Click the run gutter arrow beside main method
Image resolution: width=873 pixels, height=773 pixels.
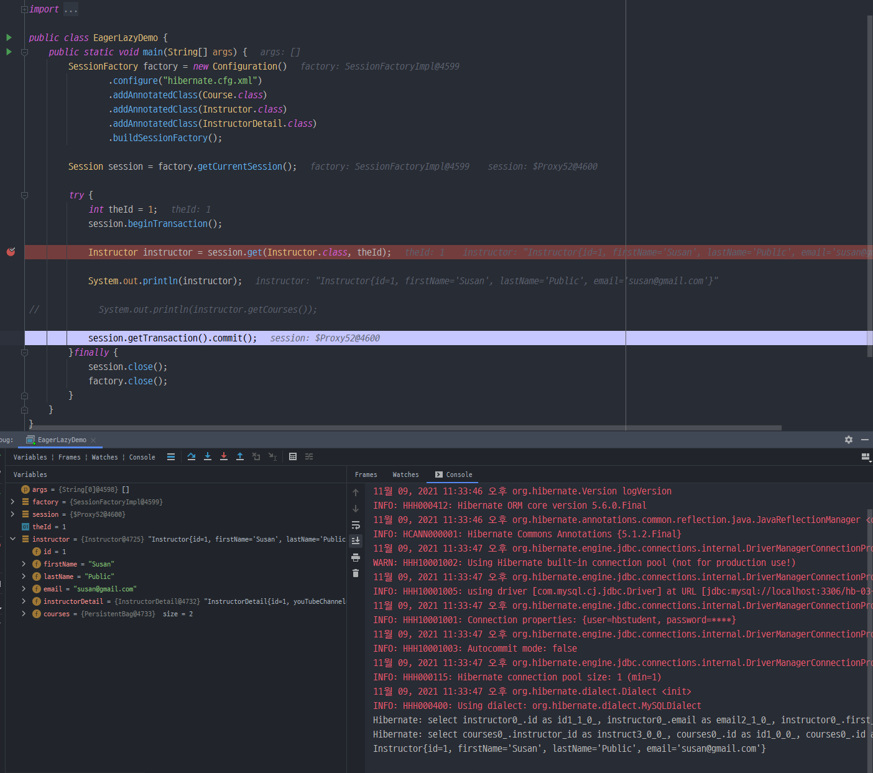point(9,52)
